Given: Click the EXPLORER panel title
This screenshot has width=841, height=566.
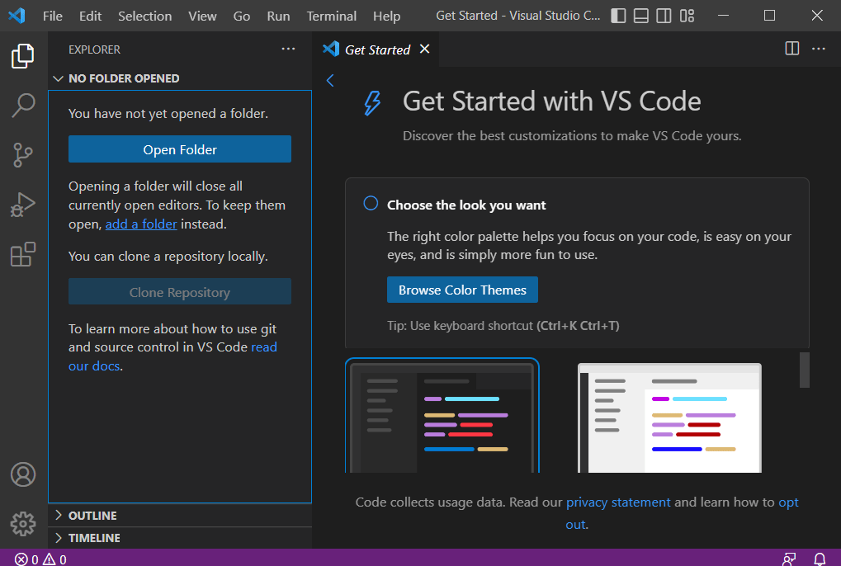Looking at the screenshot, I should pos(94,50).
